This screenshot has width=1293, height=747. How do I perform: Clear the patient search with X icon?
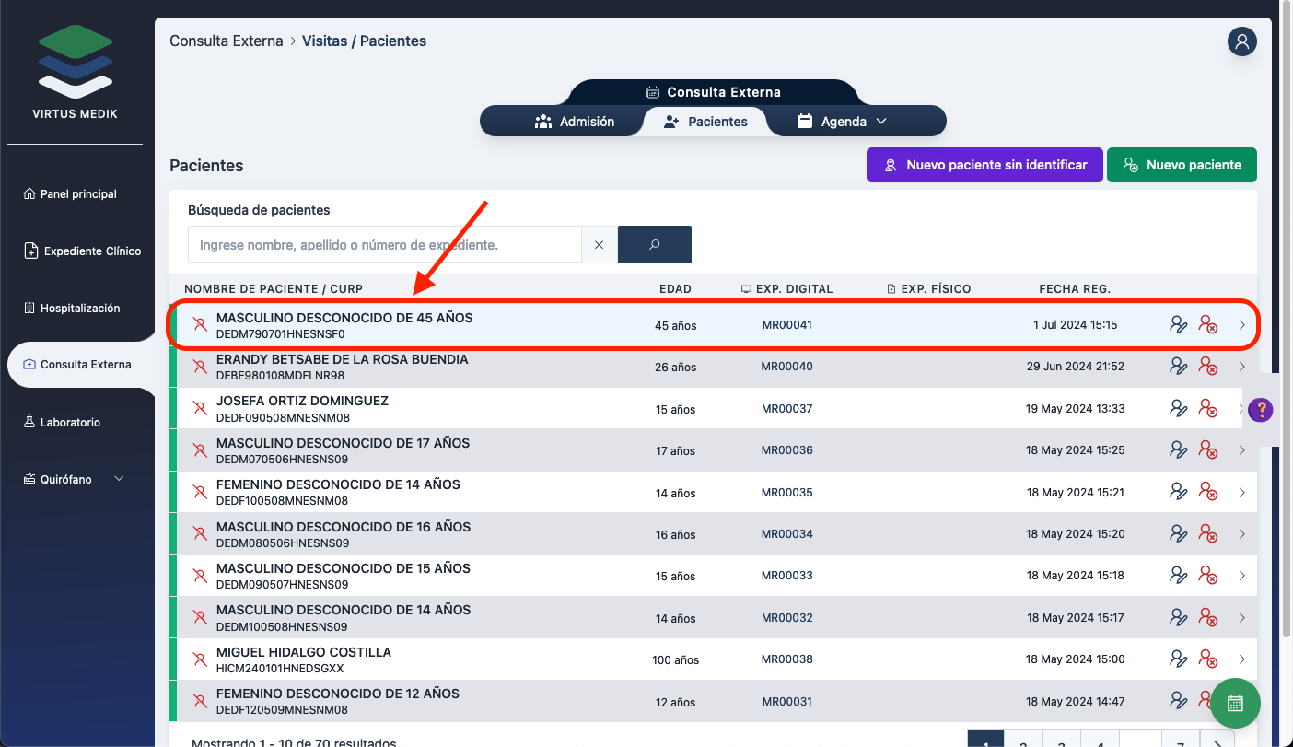600,245
